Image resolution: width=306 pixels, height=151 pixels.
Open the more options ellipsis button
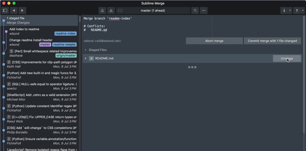203,11
